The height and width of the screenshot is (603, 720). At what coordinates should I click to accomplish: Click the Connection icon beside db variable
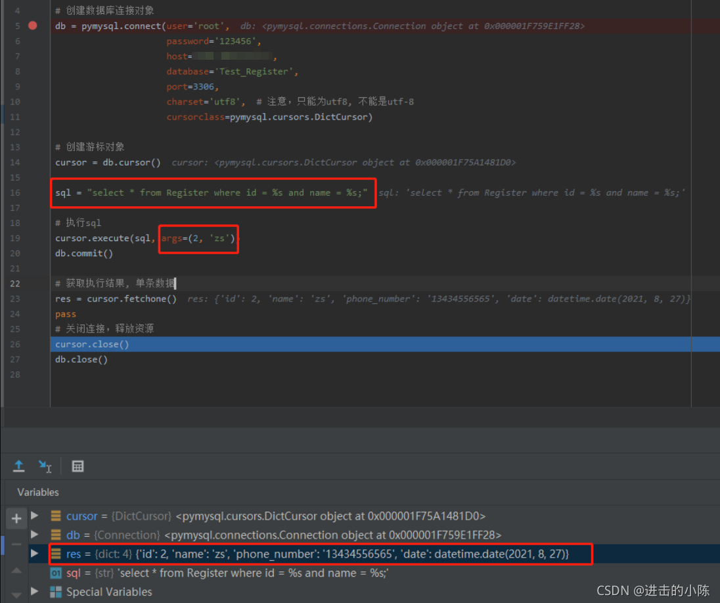click(x=55, y=535)
